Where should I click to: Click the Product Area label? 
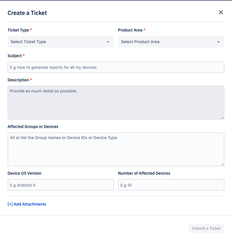tap(130, 30)
